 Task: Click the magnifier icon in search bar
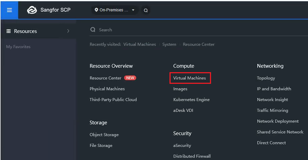[93, 30]
